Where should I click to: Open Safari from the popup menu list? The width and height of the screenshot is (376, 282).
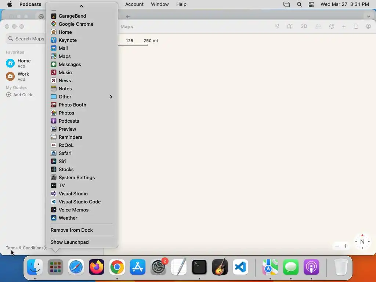(82, 153)
